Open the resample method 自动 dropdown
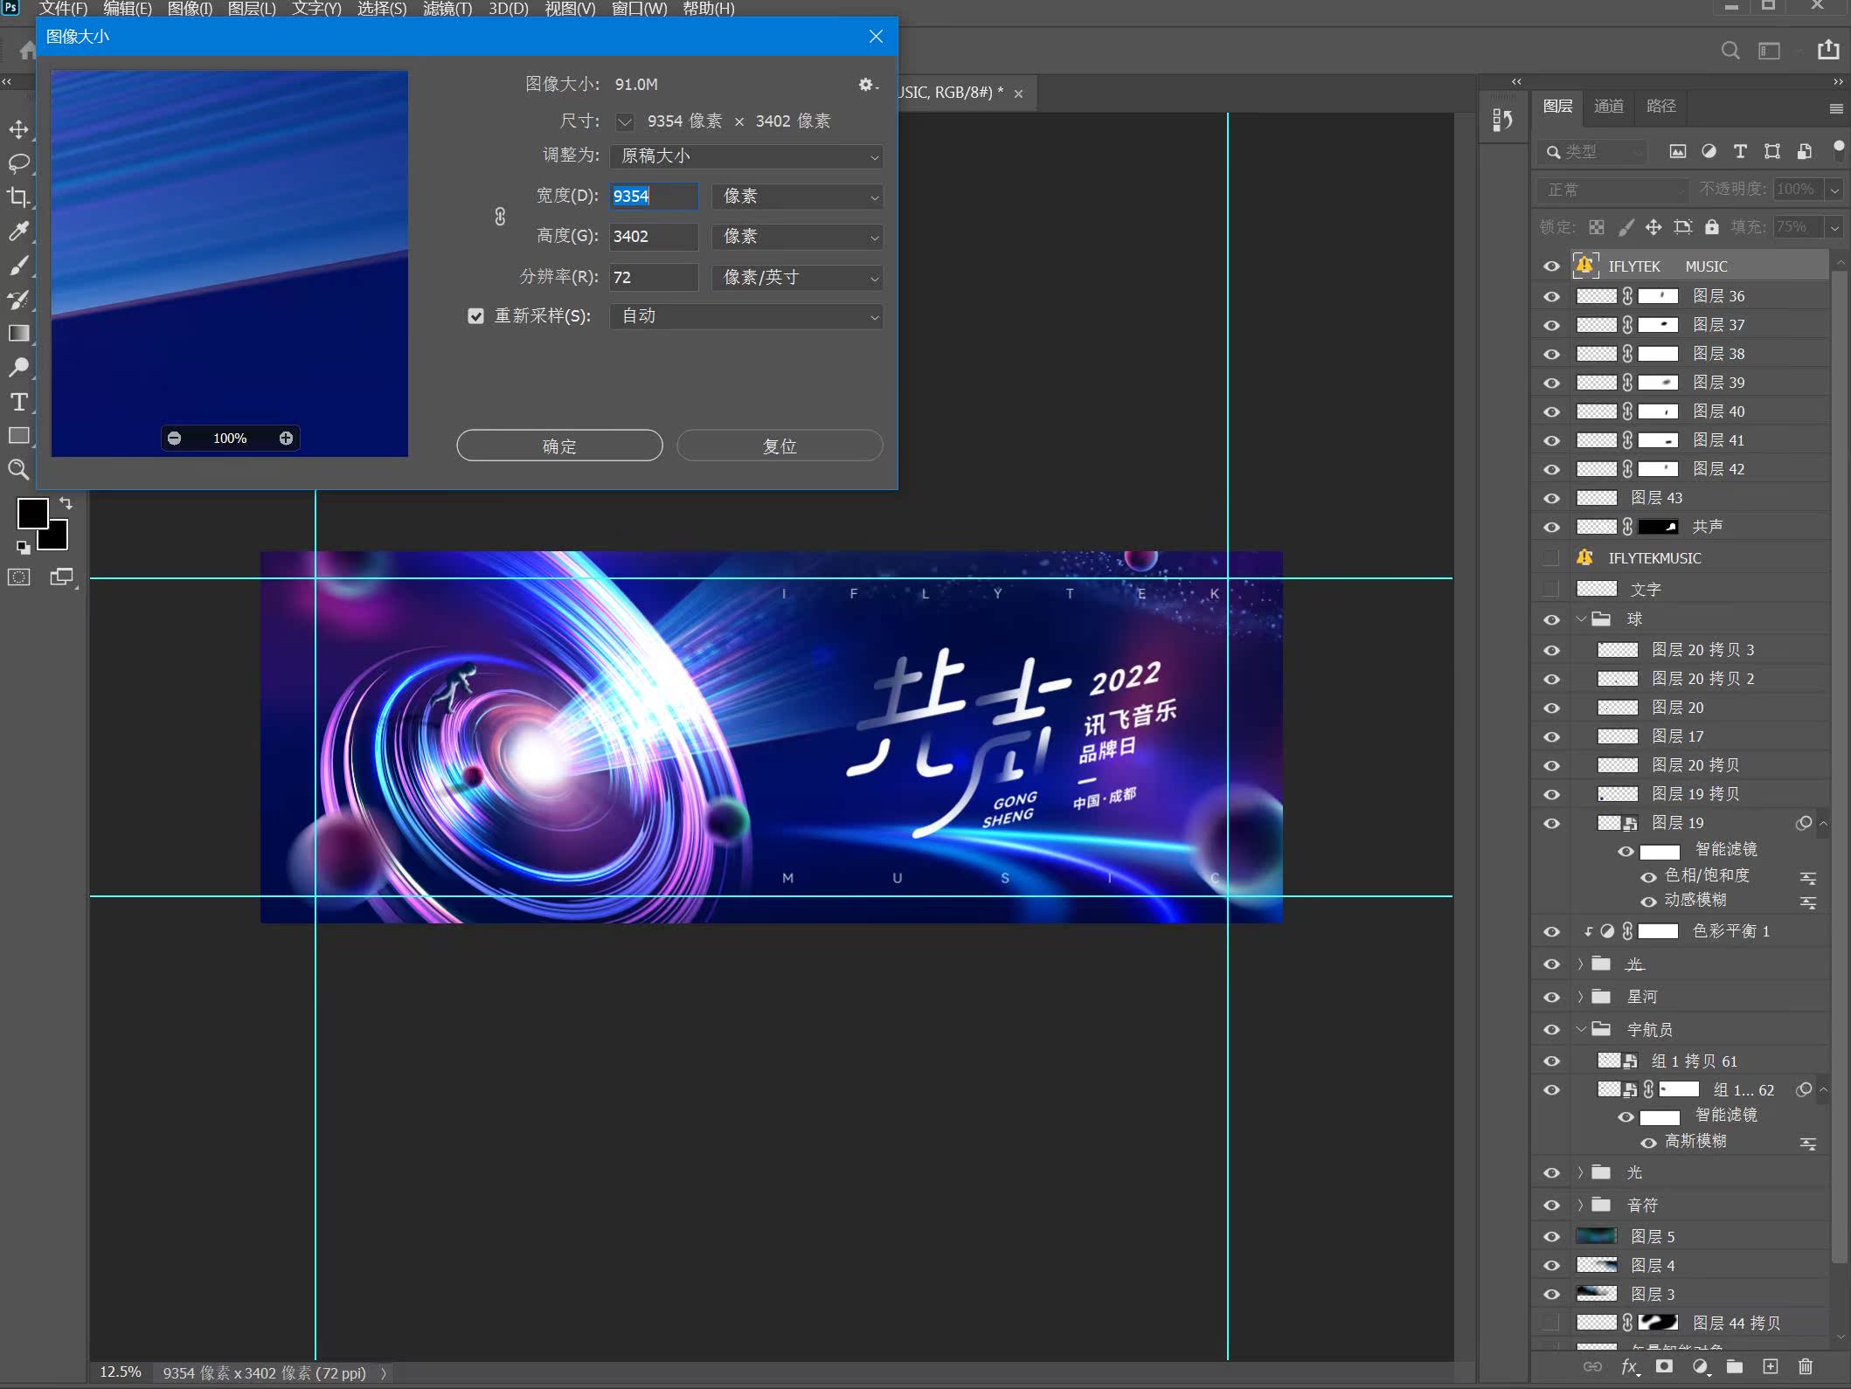Viewport: 1851px width, 1389px height. tap(746, 316)
